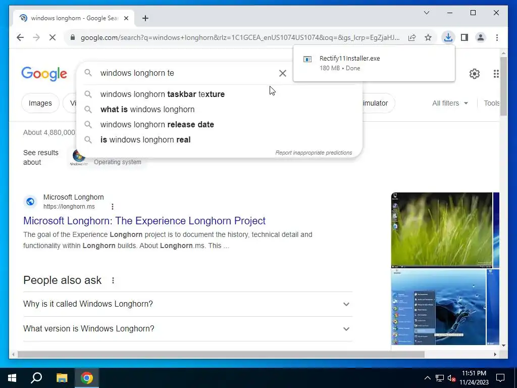This screenshot has width=517, height=388.
Task: Select the Images filter chip
Action: tap(40, 103)
